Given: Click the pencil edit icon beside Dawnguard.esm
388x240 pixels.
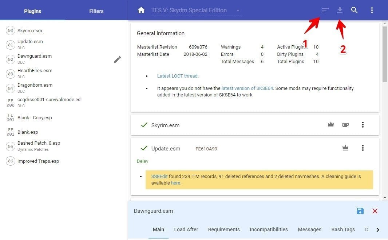Looking at the screenshot, I should tap(118, 59).
